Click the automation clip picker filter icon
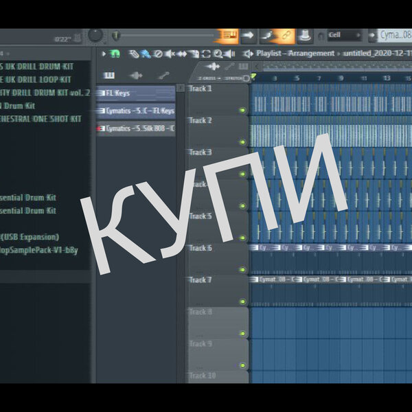 point(163,75)
